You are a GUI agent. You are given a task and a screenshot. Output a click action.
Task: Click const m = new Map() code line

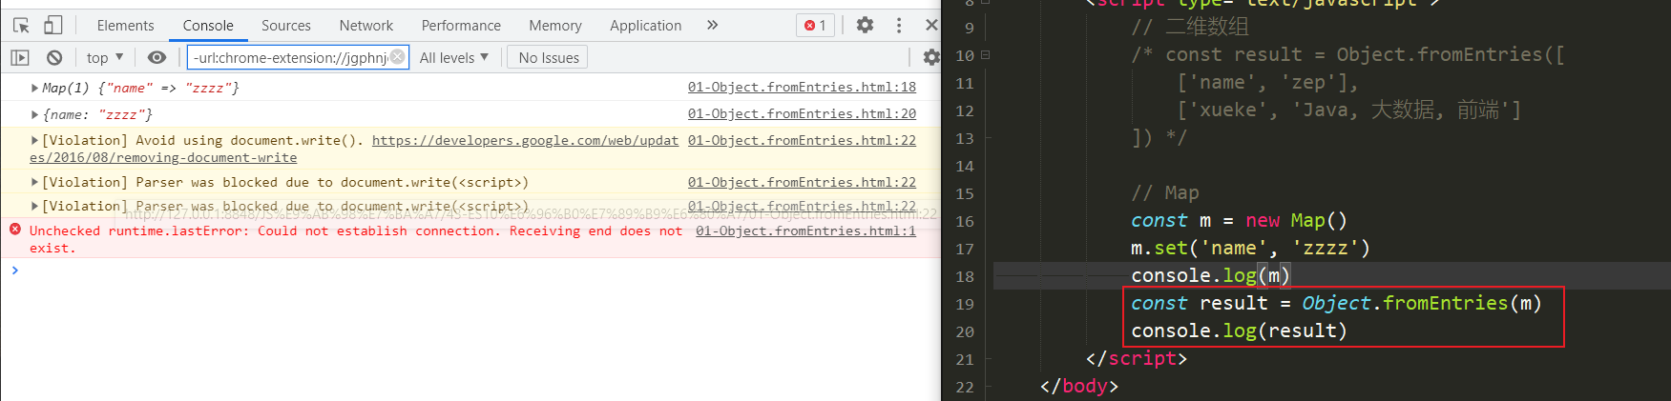[x=1239, y=221]
